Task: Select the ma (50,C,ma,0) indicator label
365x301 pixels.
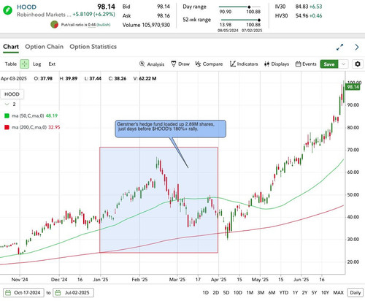Action: pos(28,115)
